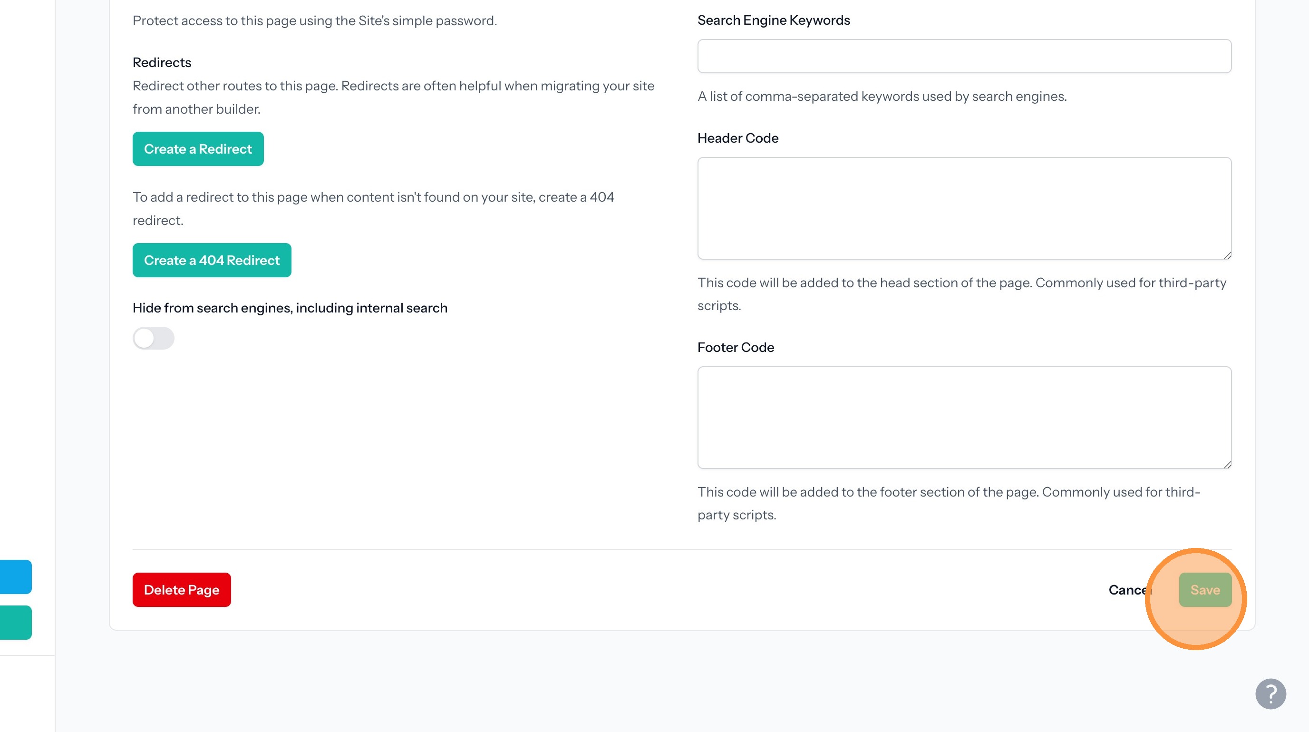Click the Header Code resize handle

pos(1227,255)
